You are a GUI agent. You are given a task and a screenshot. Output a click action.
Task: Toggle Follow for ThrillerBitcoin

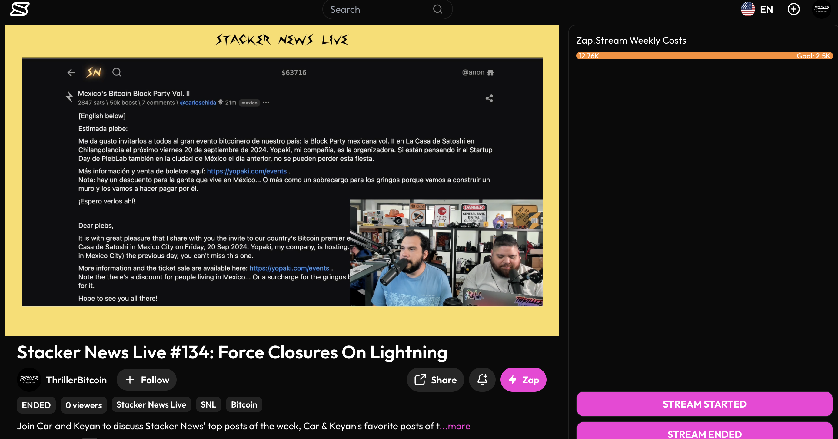(x=147, y=379)
